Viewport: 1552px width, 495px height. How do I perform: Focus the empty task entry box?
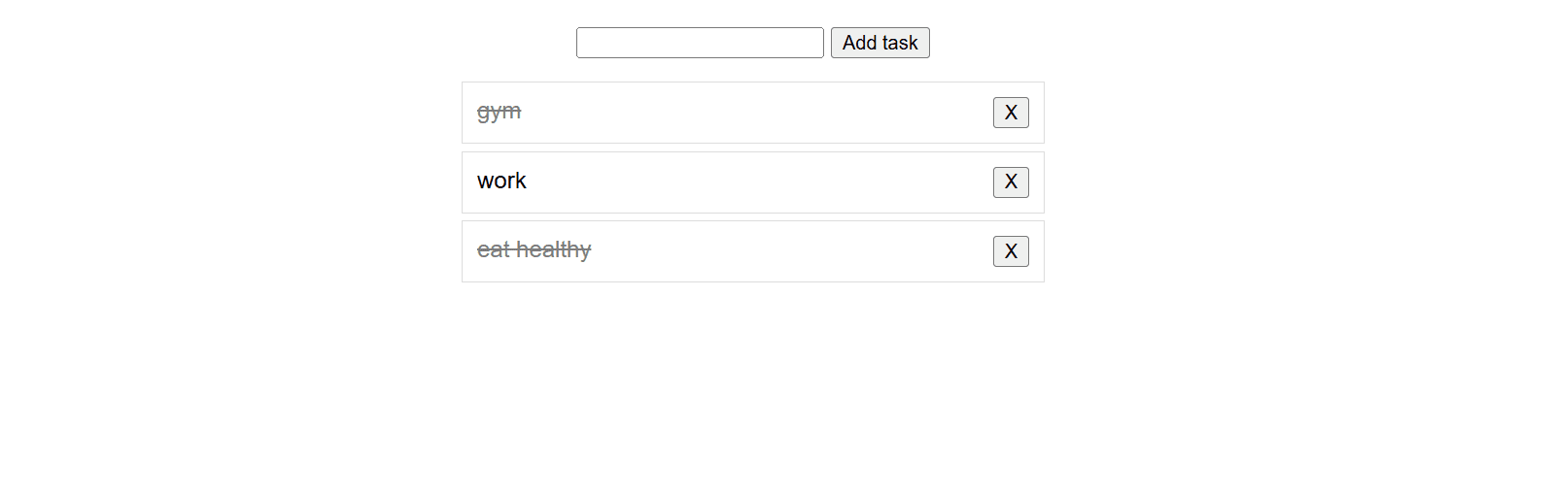700,43
